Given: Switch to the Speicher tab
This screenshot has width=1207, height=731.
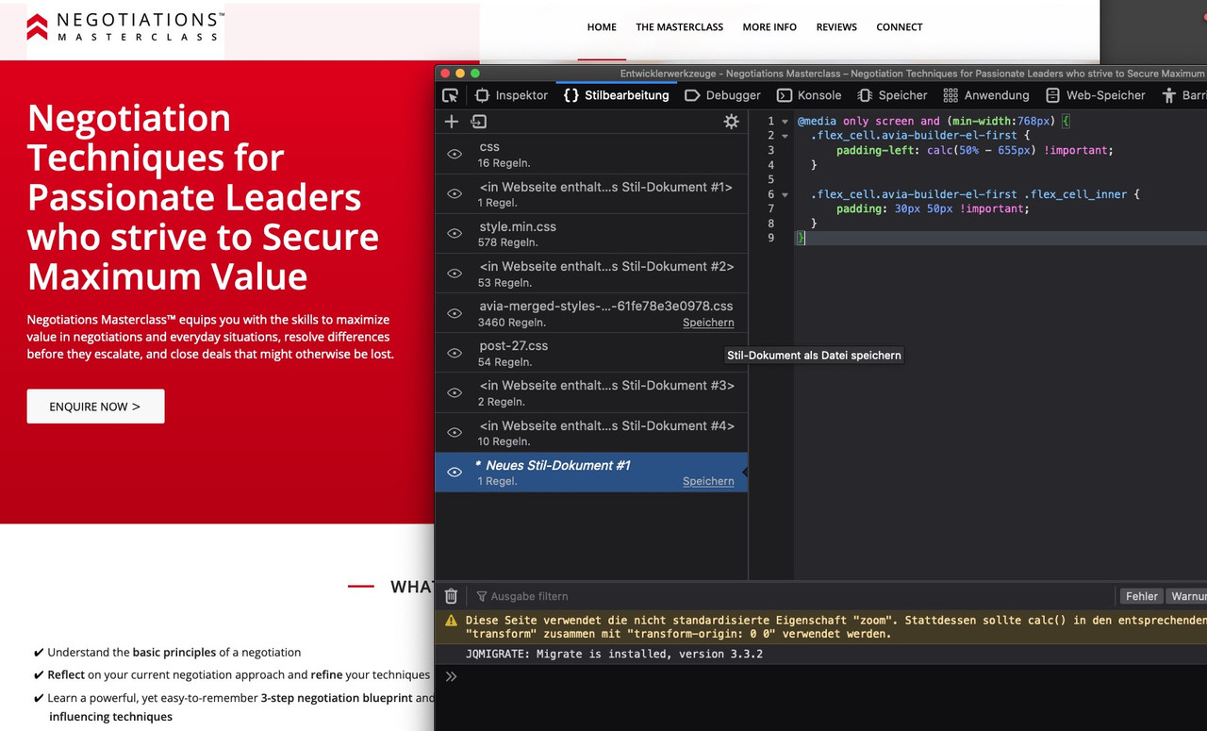Looking at the screenshot, I should [x=892, y=95].
